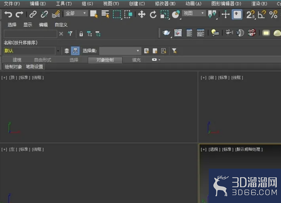This screenshot has height=203, width=281.
Task: Open scene explorer 自定义 menu
Action: point(61,25)
